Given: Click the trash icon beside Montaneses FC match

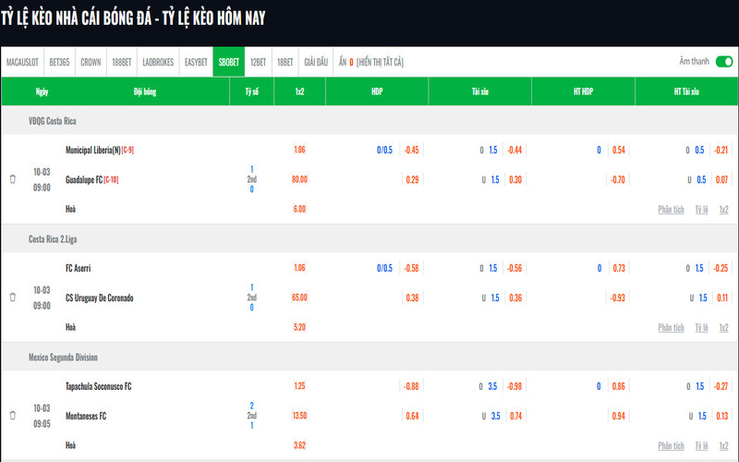Looking at the screenshot, I should click(13, 416).
